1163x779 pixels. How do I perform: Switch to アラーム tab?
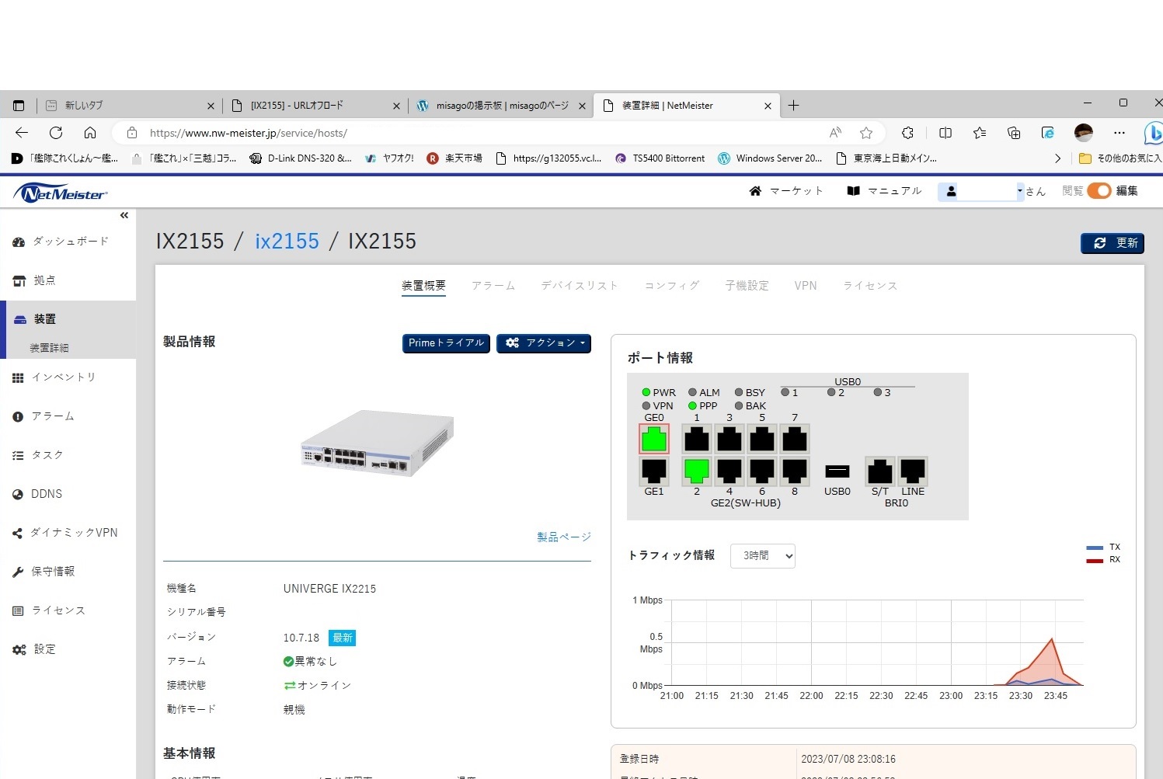coord(493,286)
